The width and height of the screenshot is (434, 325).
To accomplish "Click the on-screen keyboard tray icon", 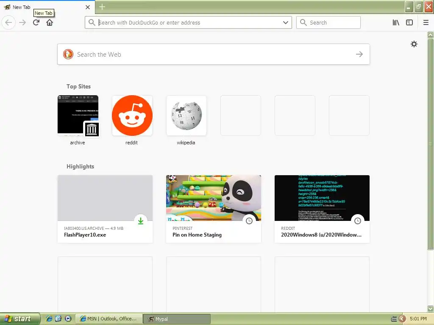I will (394, 319).
